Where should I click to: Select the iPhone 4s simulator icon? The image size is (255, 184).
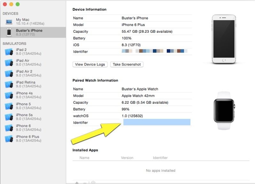9,96
